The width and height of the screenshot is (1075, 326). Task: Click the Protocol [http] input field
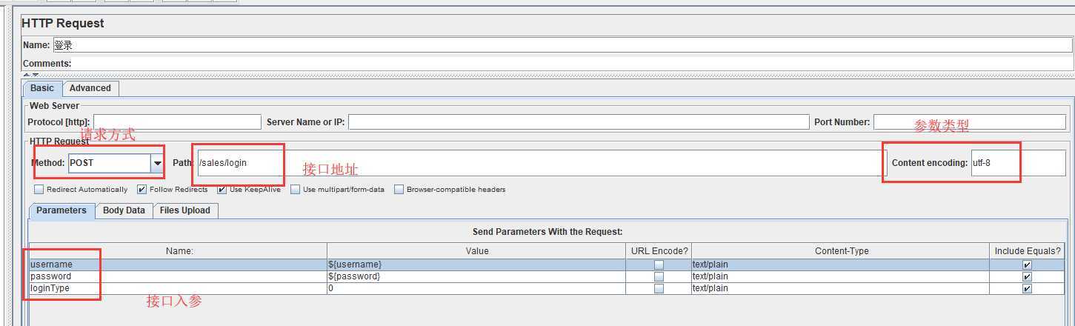click(x=177, y=122)
